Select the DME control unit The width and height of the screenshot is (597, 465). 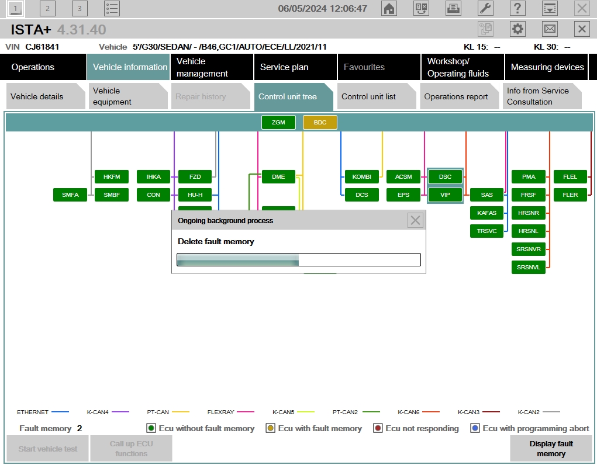[278, 176]
